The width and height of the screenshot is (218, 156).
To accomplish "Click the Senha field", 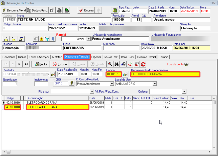I will coord(88,28).
